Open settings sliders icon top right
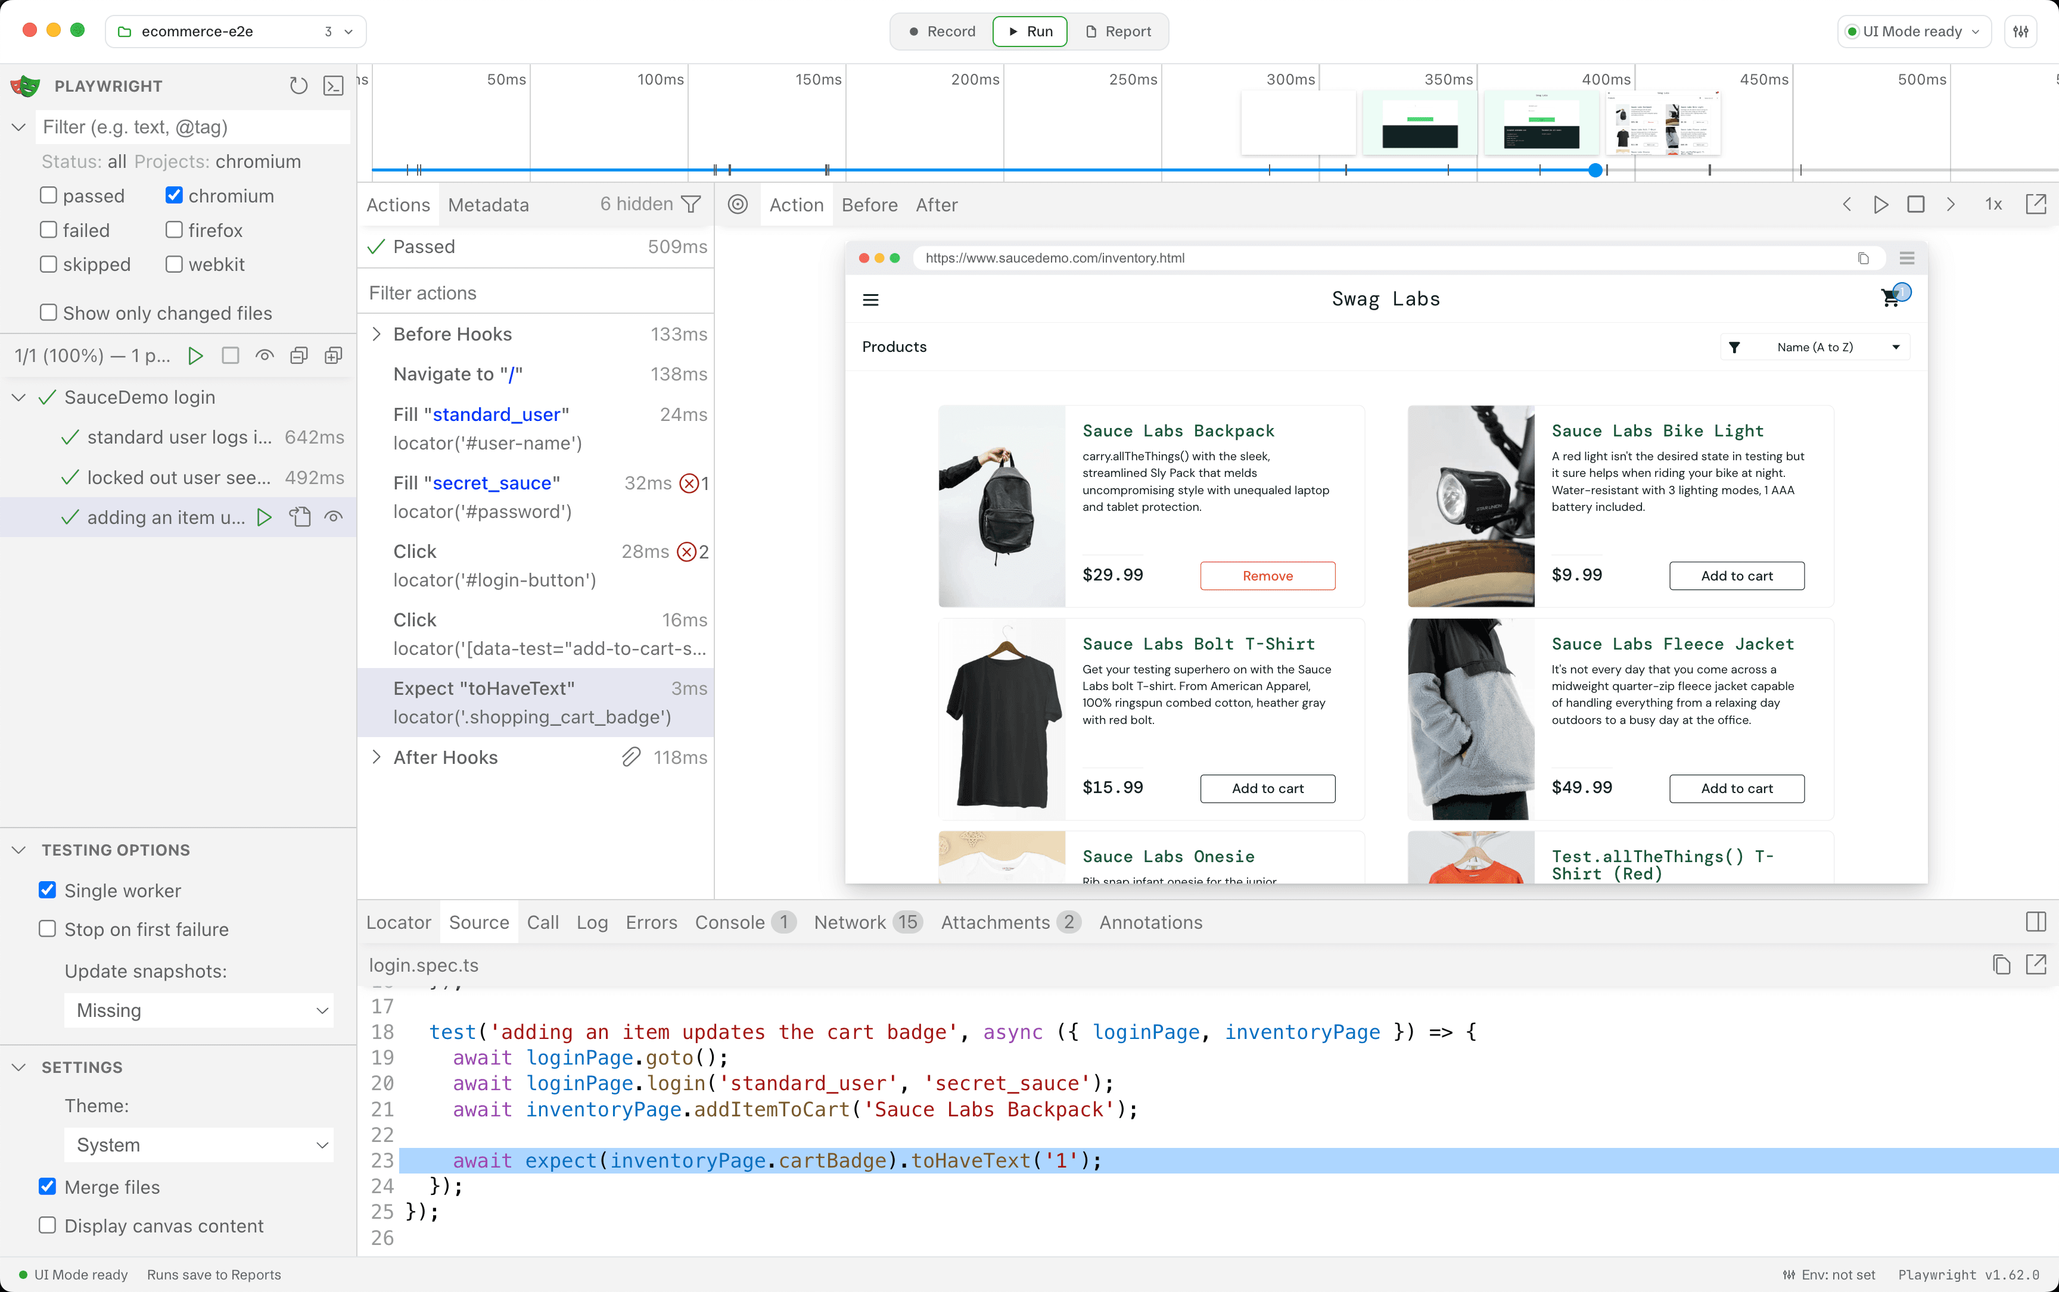This screenshot has width=2059, height=1292. coord(2020,32)
